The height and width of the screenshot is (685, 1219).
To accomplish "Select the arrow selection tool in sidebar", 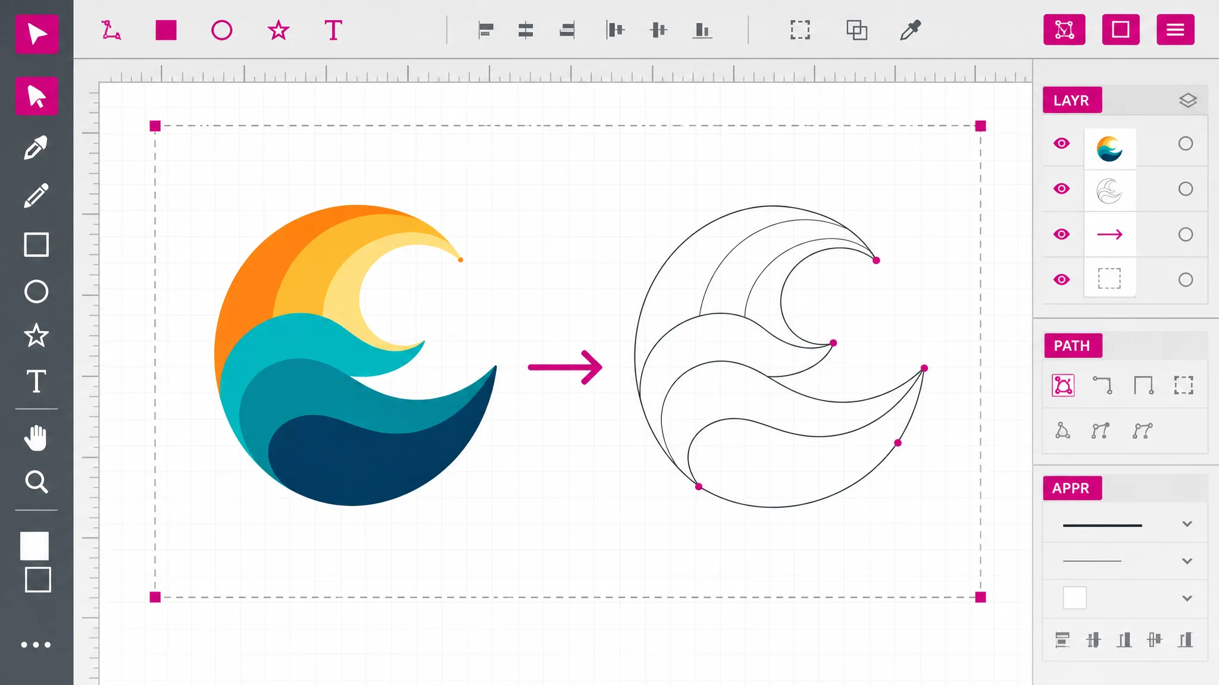I will [36, 96].
